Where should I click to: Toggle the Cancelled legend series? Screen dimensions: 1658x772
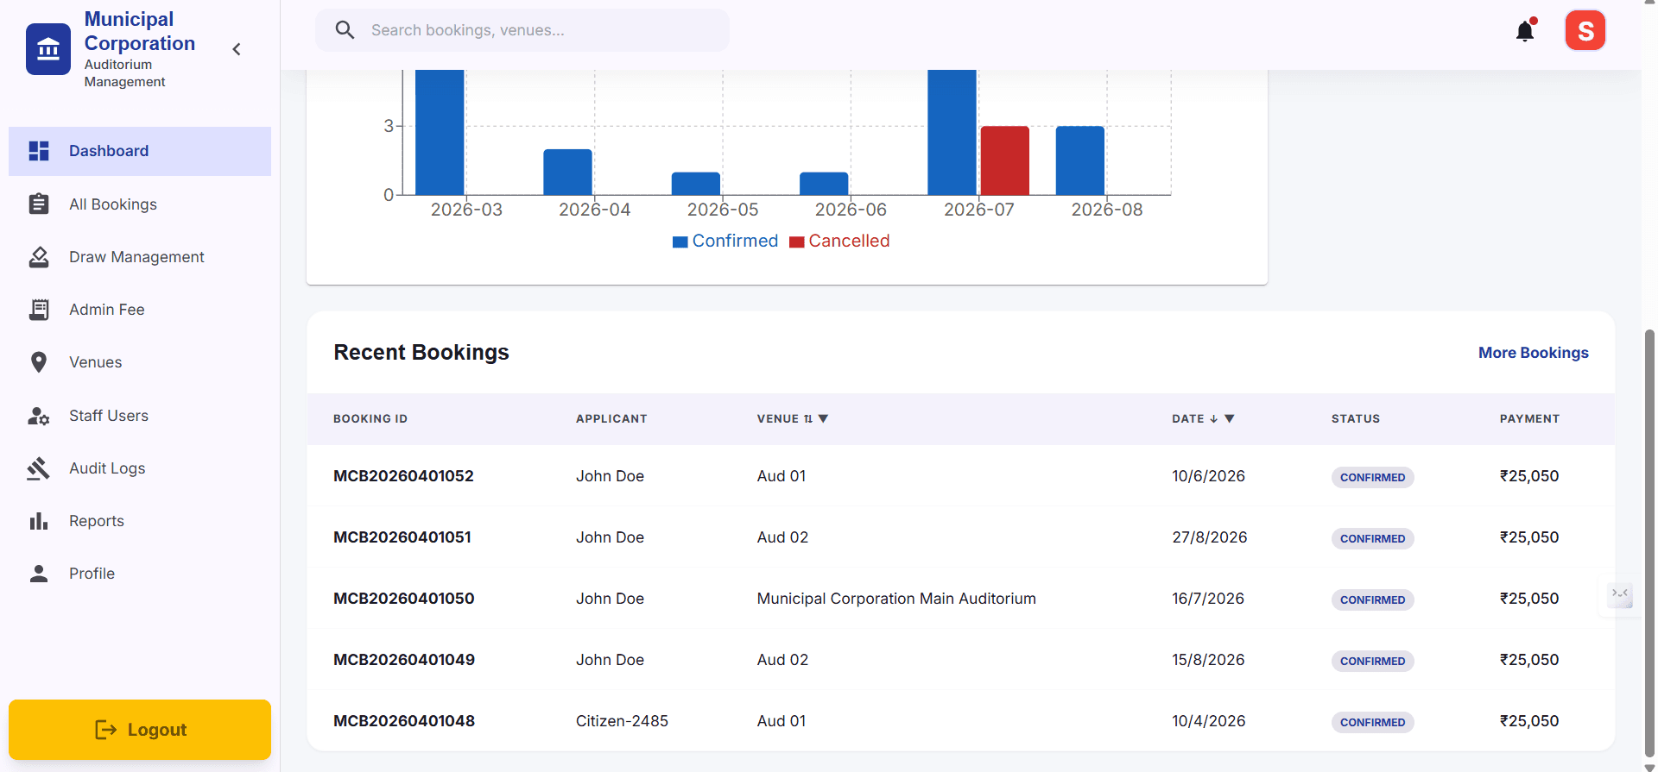tap(839, 241)
